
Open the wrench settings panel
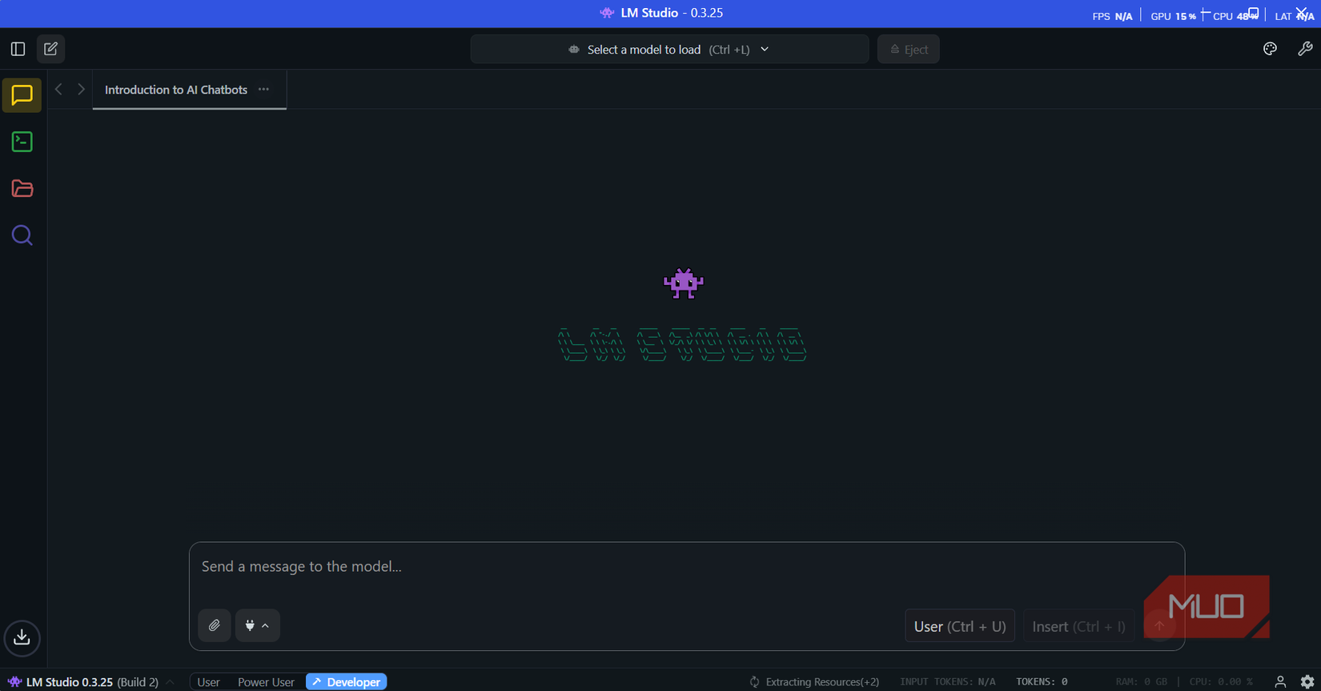click(1304, 49)
